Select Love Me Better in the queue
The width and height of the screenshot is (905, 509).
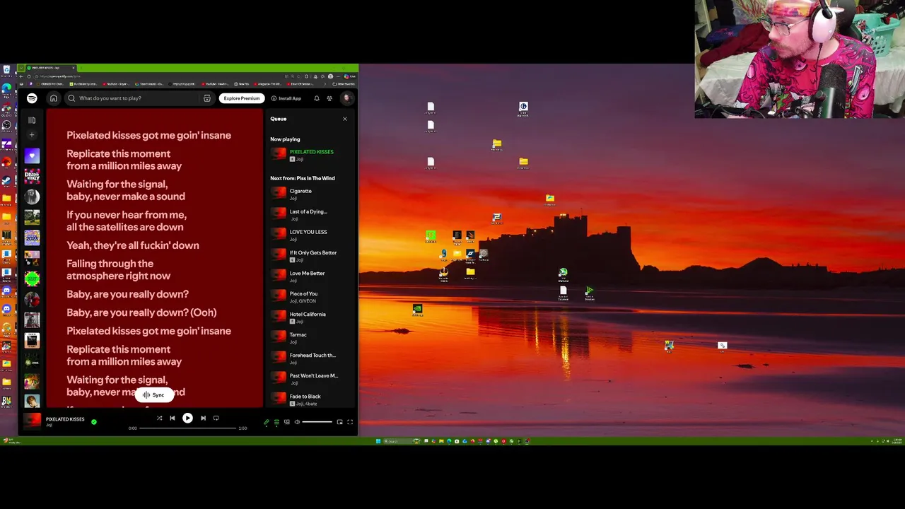tap(311, 276)
